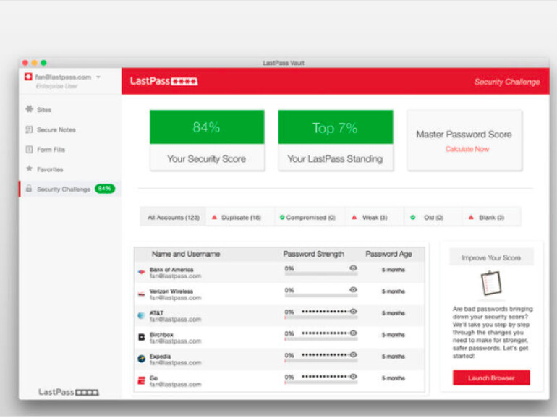Expand the account dropdown arrow
Viewport: 557px width, 418px height.
coord(98,77)
